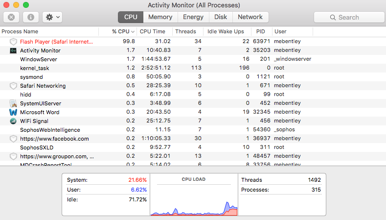This screenshot has height=220, width=386.
Task: Select the sysmond process row
Action: point(193,77)
